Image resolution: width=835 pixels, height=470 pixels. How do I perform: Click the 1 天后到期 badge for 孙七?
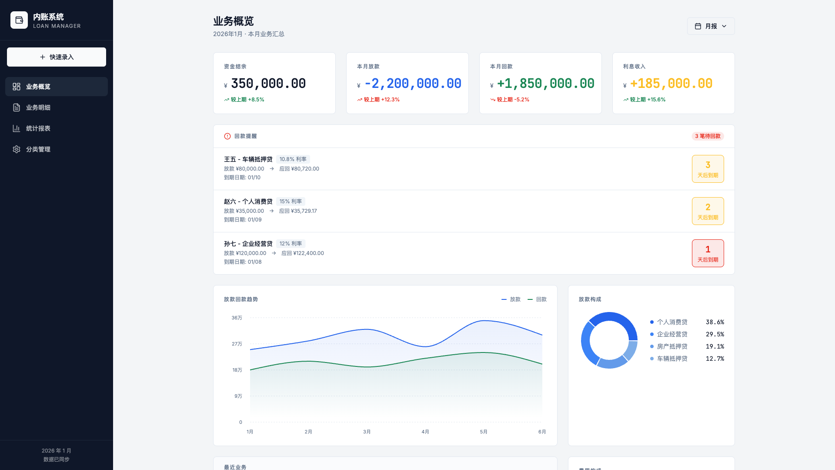708,253
